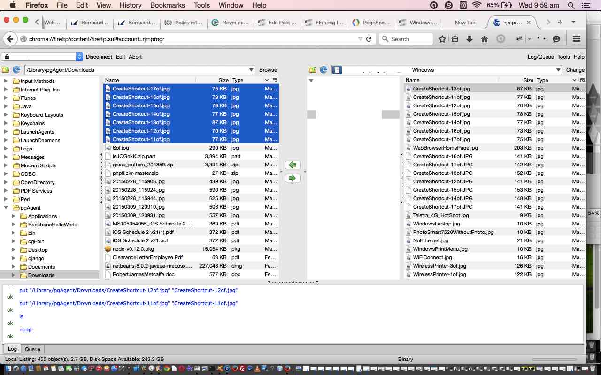Click the remote Change button
This screenshot has height=375, width=601.
coord(575,70)
